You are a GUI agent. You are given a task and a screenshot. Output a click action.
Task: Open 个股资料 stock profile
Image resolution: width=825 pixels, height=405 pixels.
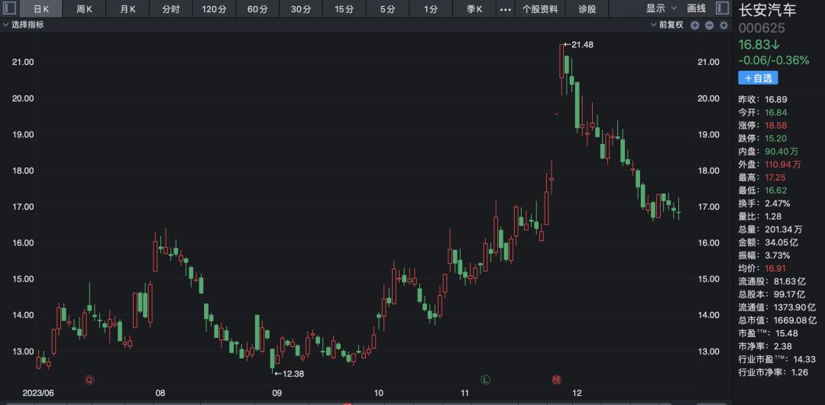coord(540,9)
